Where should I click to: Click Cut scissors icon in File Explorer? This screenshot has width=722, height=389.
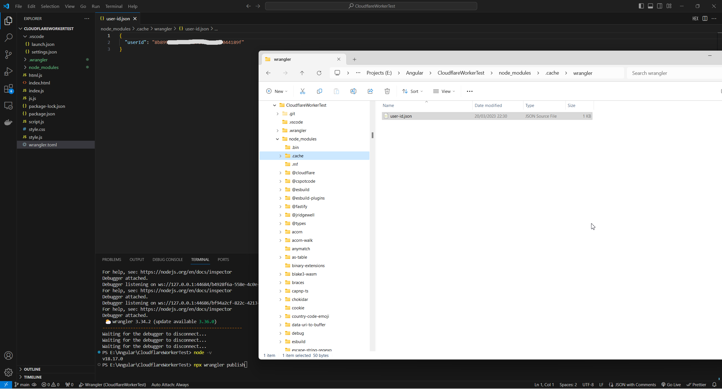pos(302,91)
